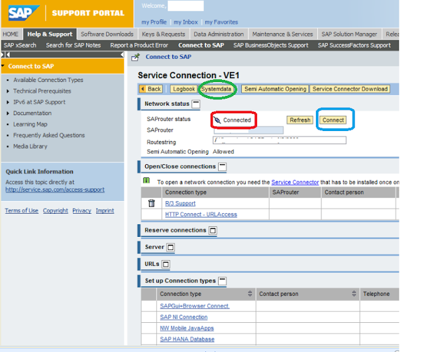The height and width of the screenshot is (352, 424).
Task: Open the R/3 Support connection link
Action: coord(180,203)
